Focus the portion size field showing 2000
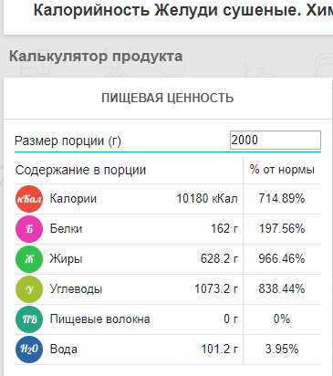Viewport: 333px width, 376px height. point(276,140)
